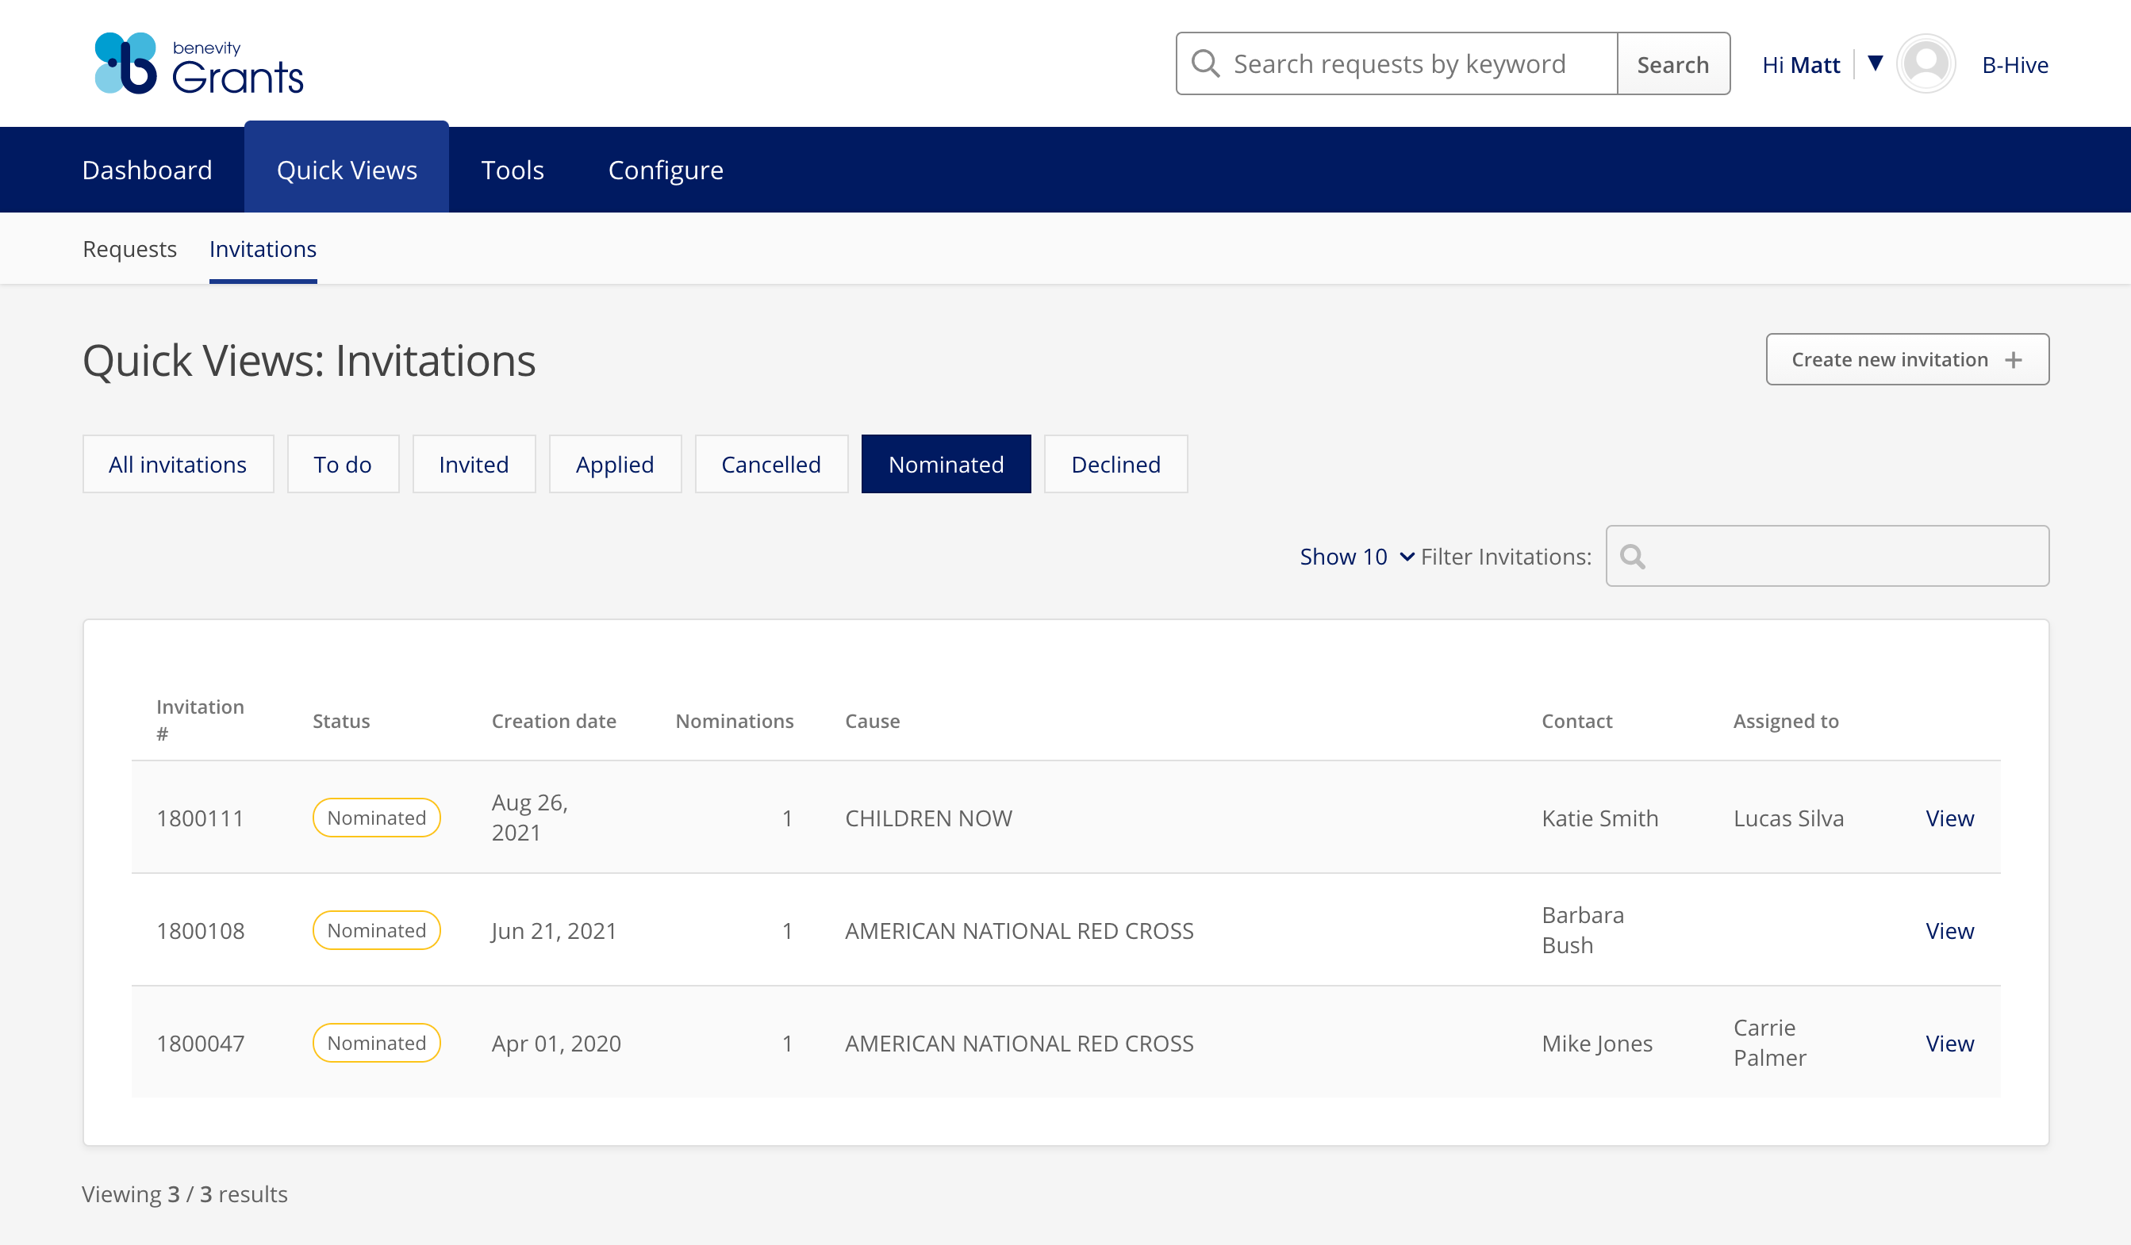Click the Apr 01, 2020 creation date
The width and height of the screenshot is (2131, 1245).
[x=556, y=1043]
